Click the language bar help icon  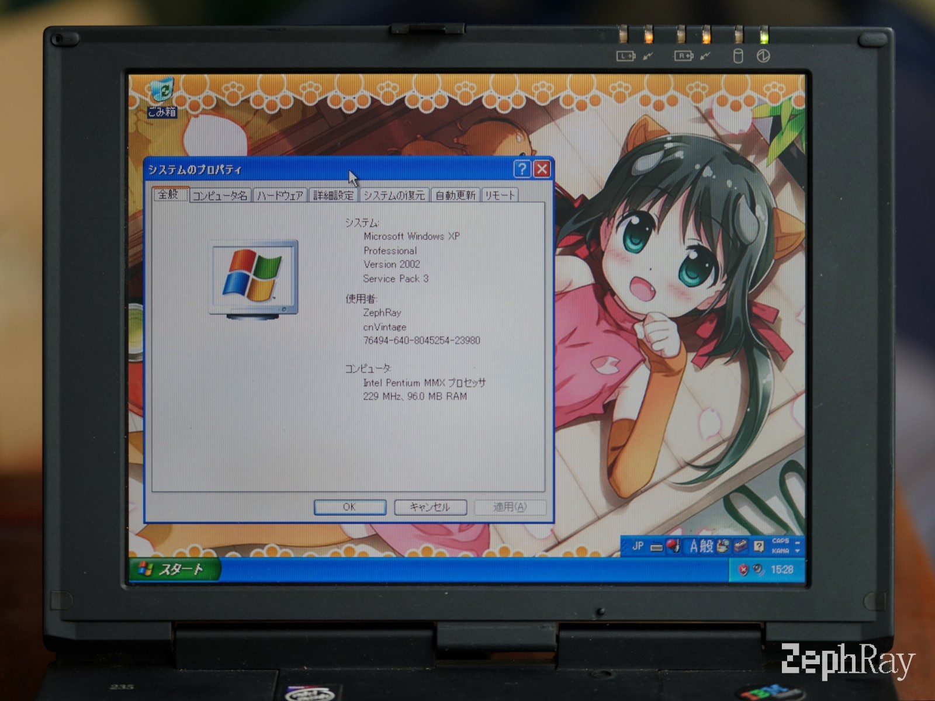[x=759, y=547]
